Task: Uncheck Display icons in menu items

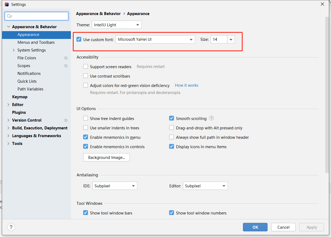Action: (x=172, y=147)
